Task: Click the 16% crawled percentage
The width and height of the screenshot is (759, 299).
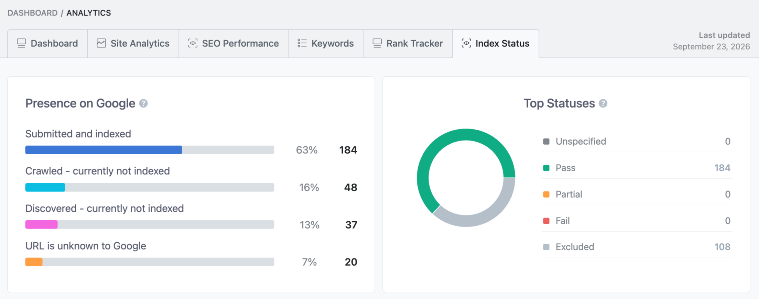Action: pyautogui.click(x=309, y=188)
